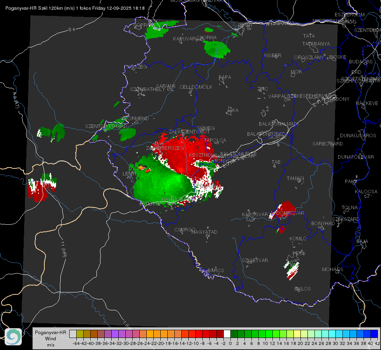Click the BARCS town label
This screenshot has width=381, height=350.
(x=216, y=270)
